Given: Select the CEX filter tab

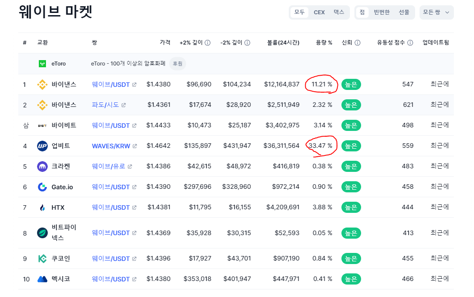Looking at the screenshot, I should coord(319,12).
